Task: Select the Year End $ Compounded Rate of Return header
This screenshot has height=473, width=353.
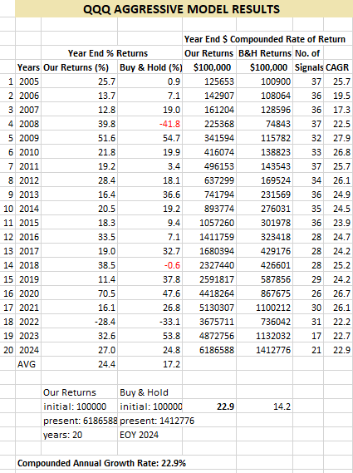Action: click(x=265, y=39)
